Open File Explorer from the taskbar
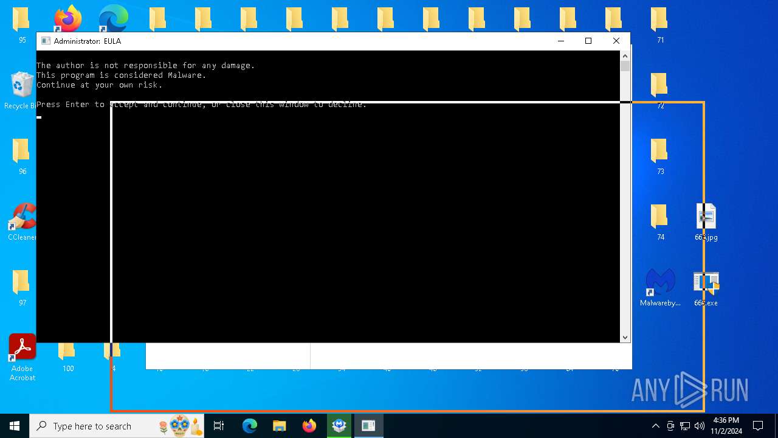This screenshot has width=778, height=438. tap(280, 426)
